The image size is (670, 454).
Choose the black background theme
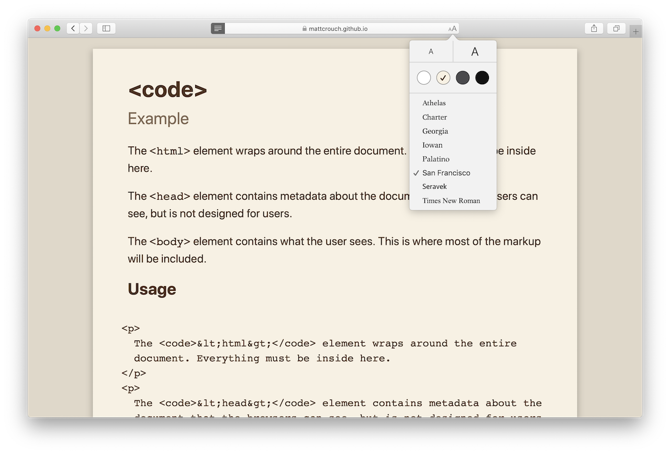[482, 78]
